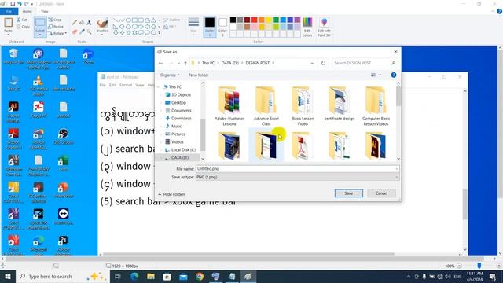
Task: Click the Paste clipboard icon
Action: click(x=8, y=23)
